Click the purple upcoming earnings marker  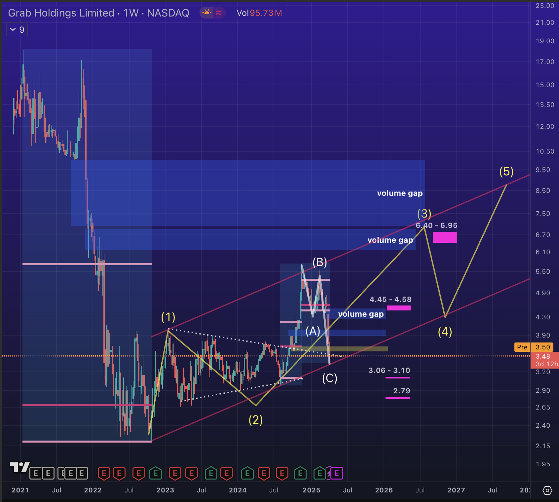(336, 473)
